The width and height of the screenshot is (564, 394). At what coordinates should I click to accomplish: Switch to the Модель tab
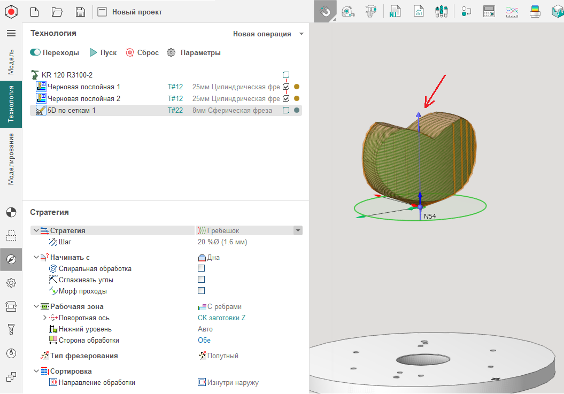11,63
